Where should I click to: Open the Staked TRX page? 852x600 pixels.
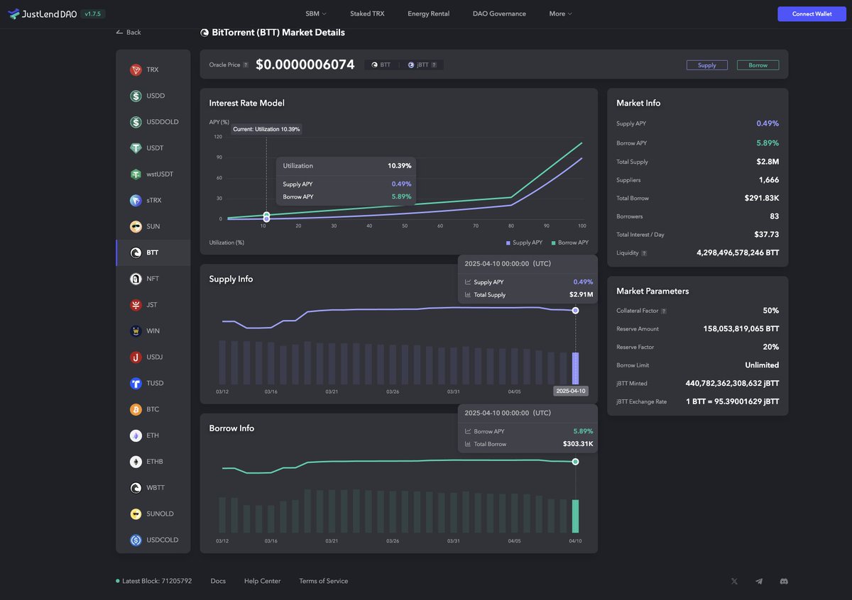point(367,13)
